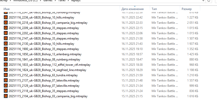Refresh the folder using the address bar button
The width and height of the screenshot is (217, 99).
tap(209, 1)
